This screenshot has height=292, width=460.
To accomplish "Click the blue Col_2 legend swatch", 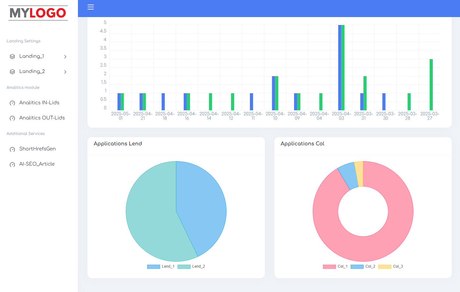I will pyautogui.click(x=357, y=266).
